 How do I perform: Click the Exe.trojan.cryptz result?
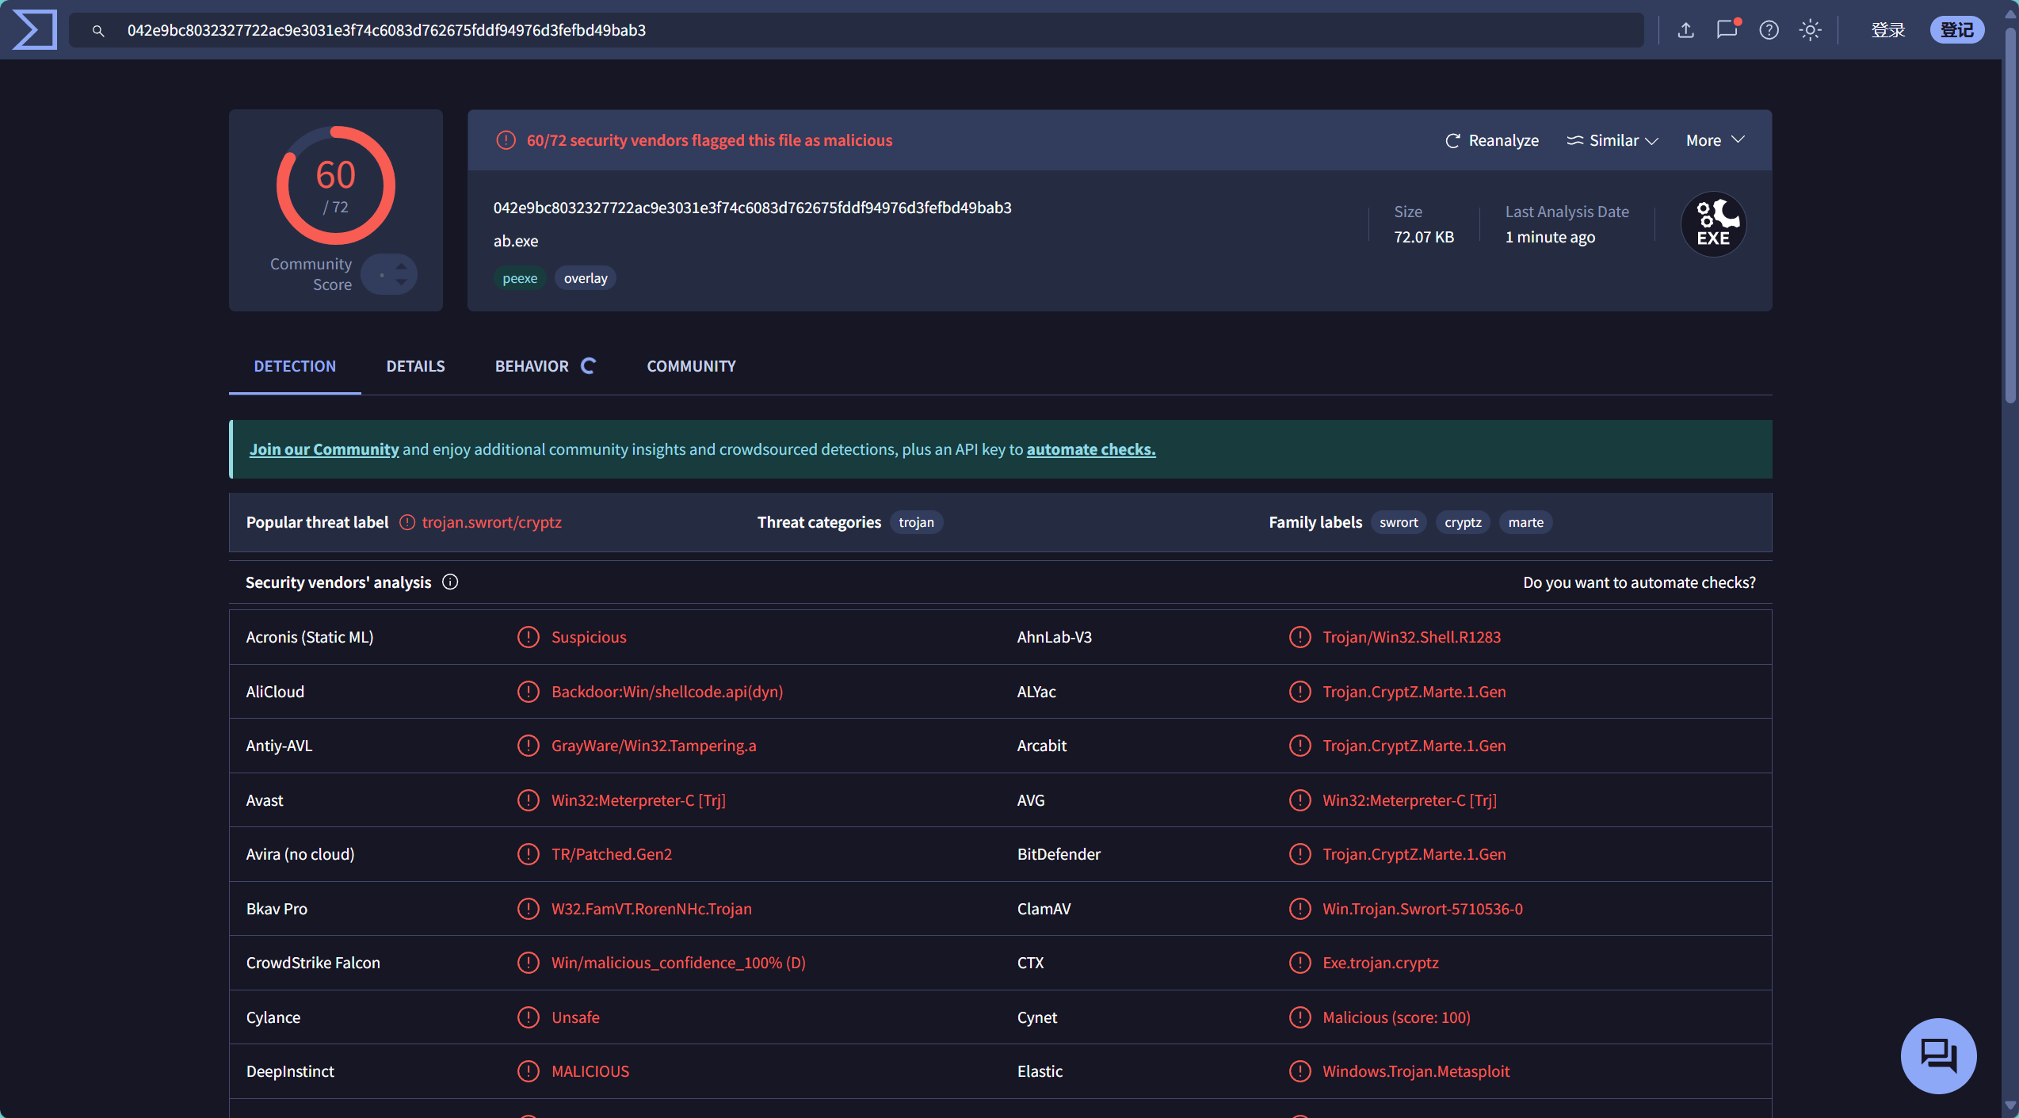coord(1380,963)
